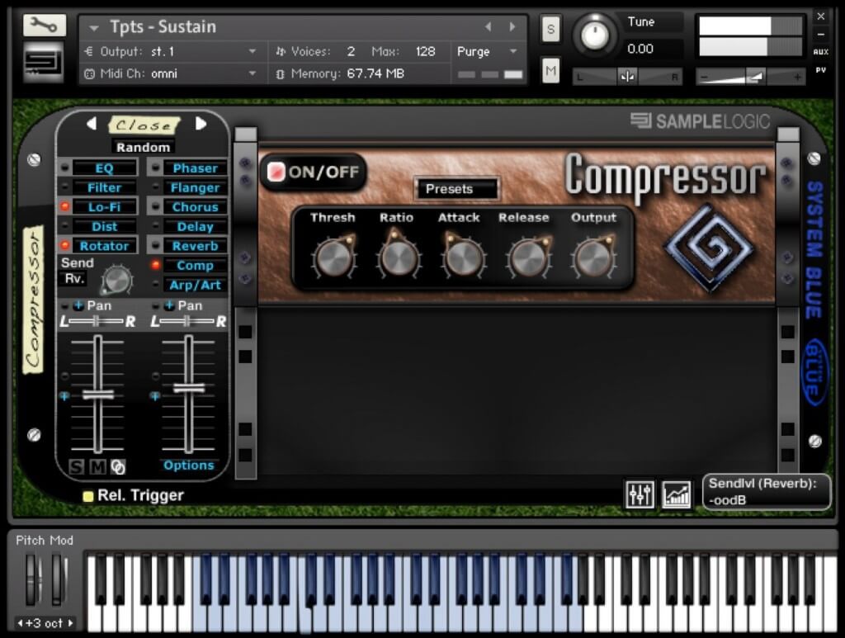Image resolution: width=845 pixels, height=638 pixels.
Task: Click the header volume slider
Action: click(750, 77)
